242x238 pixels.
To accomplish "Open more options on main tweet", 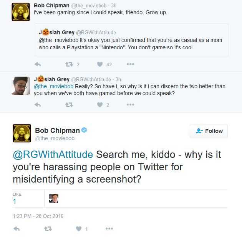I will tap(109, 229).
